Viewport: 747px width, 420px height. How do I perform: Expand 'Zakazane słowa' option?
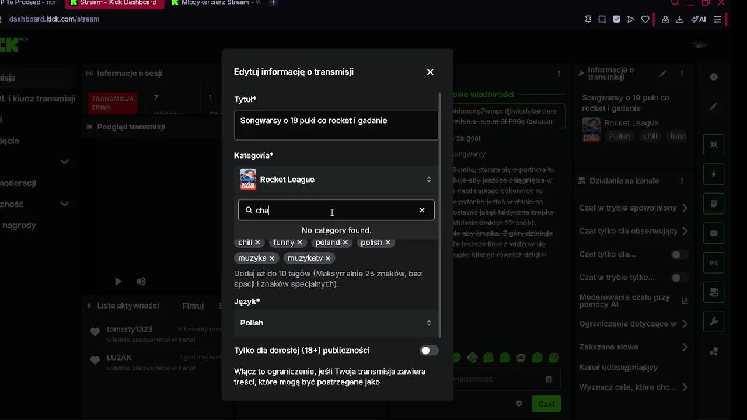click(x=685, y=346)
